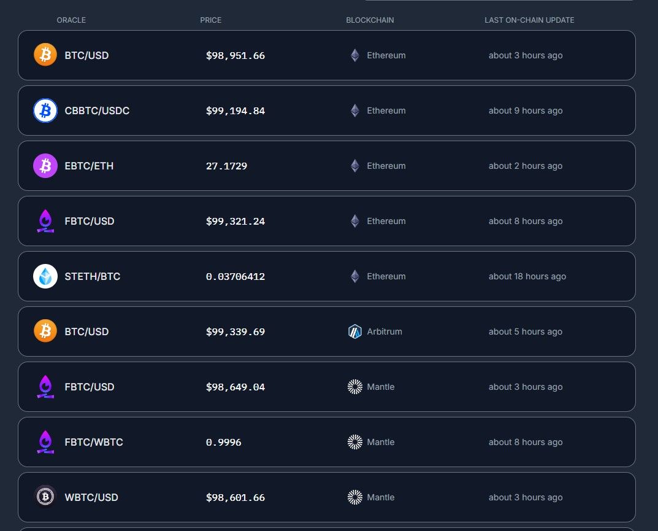
Task: Click the Ethereum logo in CBBTC/USDC row
Action: pos(355,110)
